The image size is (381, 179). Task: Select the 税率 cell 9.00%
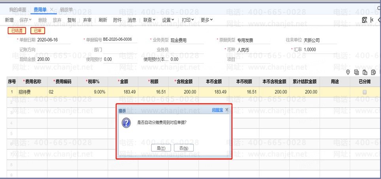[x=93, y=92]
